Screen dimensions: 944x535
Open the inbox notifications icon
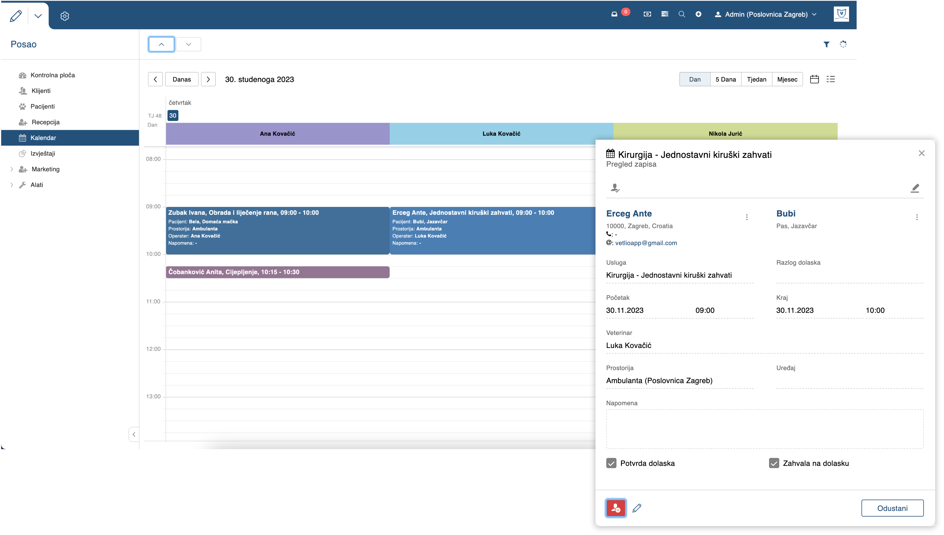coord(614,14)
